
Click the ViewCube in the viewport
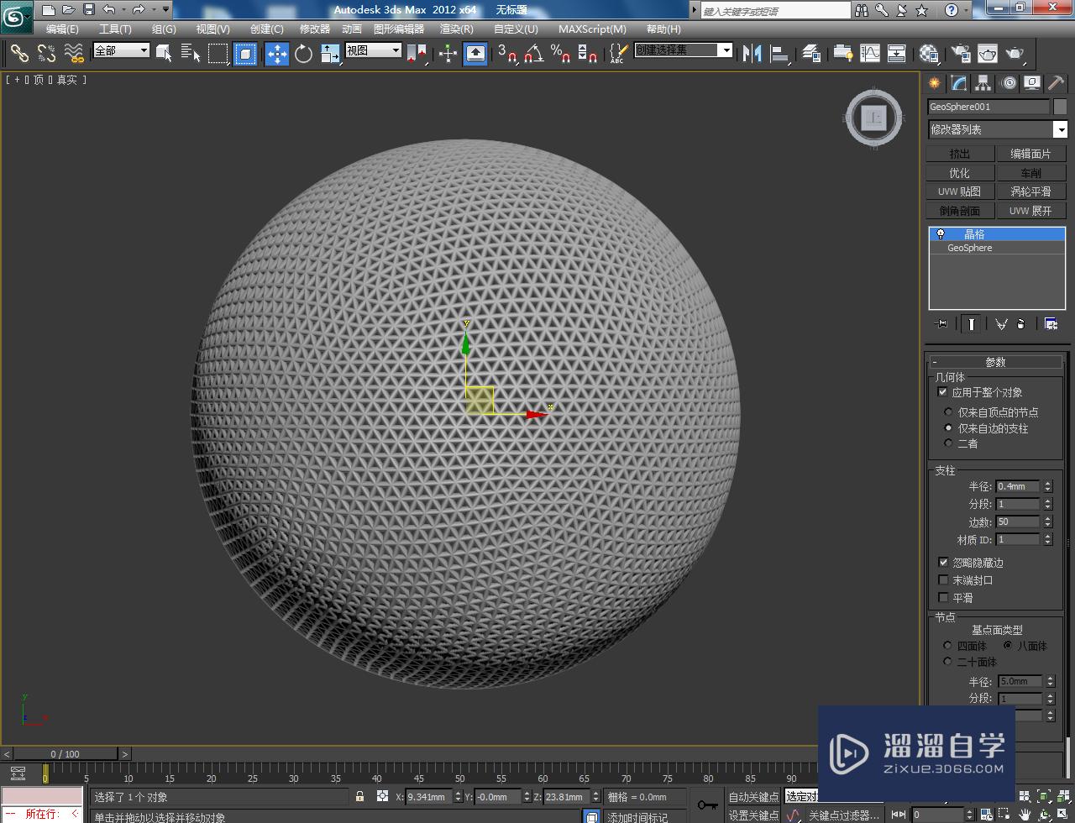tap(874, 118)
